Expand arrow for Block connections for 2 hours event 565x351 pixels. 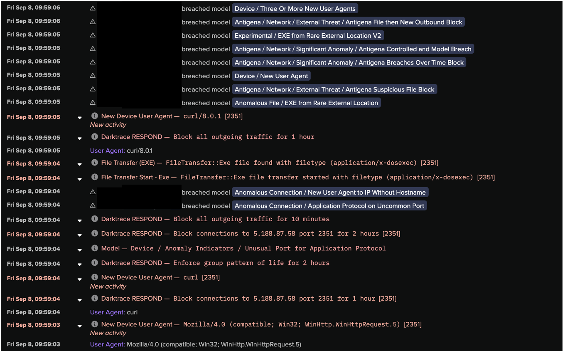click(80, 235)
